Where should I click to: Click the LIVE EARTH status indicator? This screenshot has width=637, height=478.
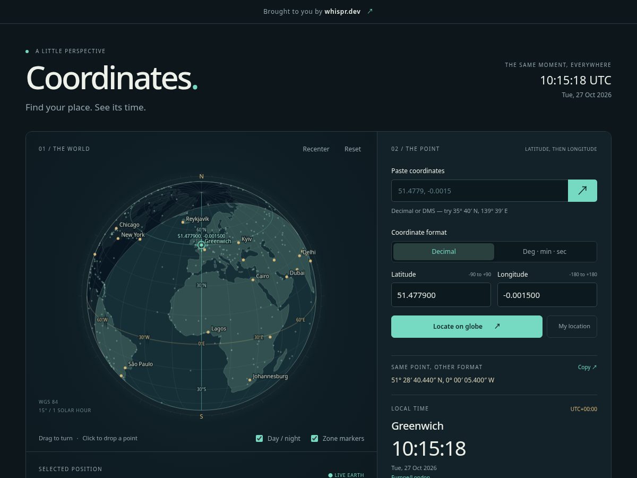[x=346, y=475]
